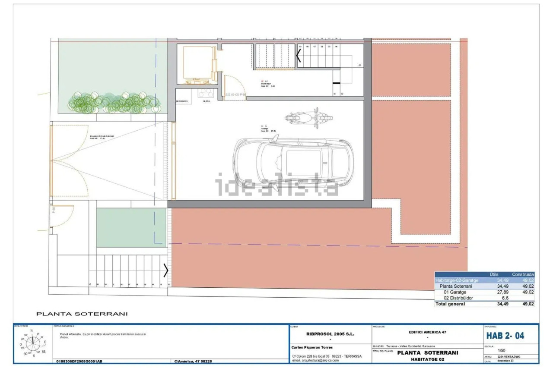553x368 pixels.
Task: Click the 'Total general' row in table
Action: click(484, 304)
